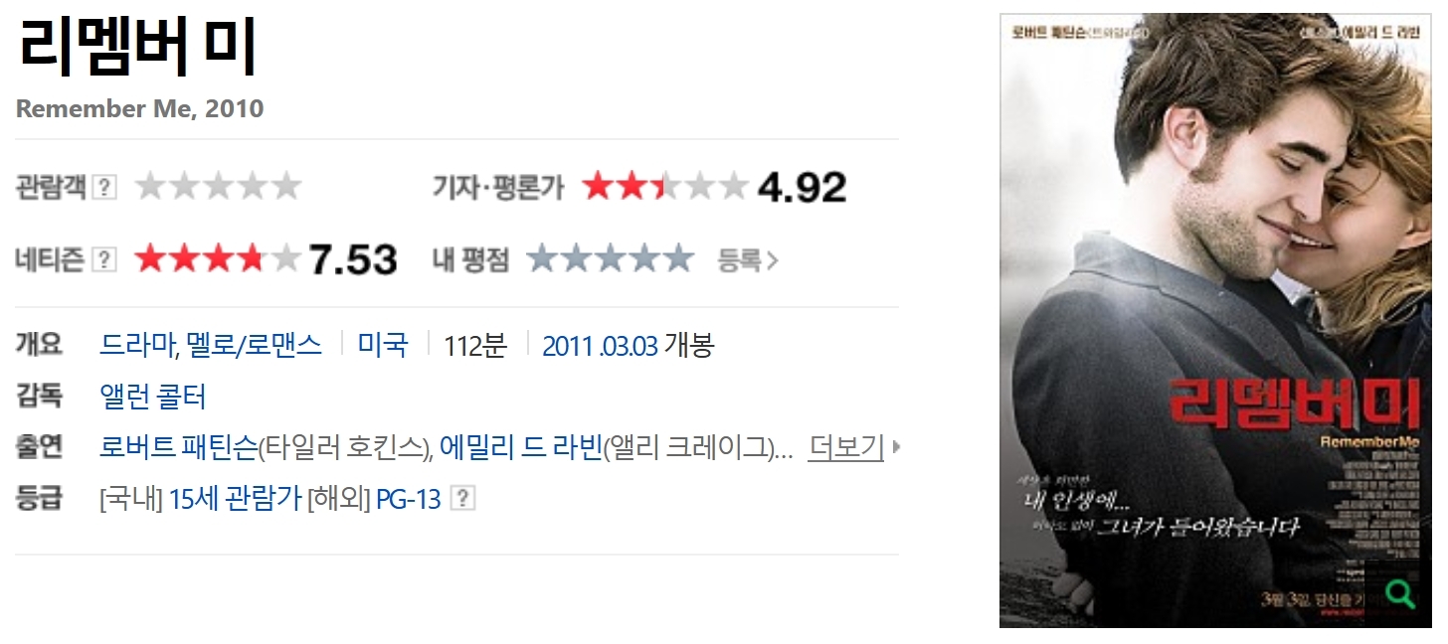The width and height of the screenshot is (1448, 644).
Task: Click the green magnifier on the poster
Action: pos(1399,594)
